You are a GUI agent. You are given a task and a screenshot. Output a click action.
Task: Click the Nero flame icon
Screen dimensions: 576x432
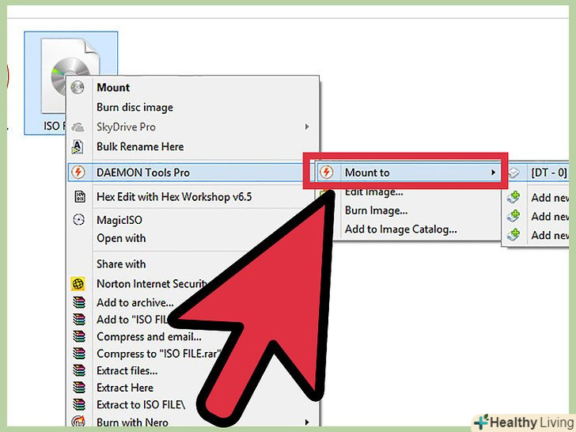click(x=78, y=422)
